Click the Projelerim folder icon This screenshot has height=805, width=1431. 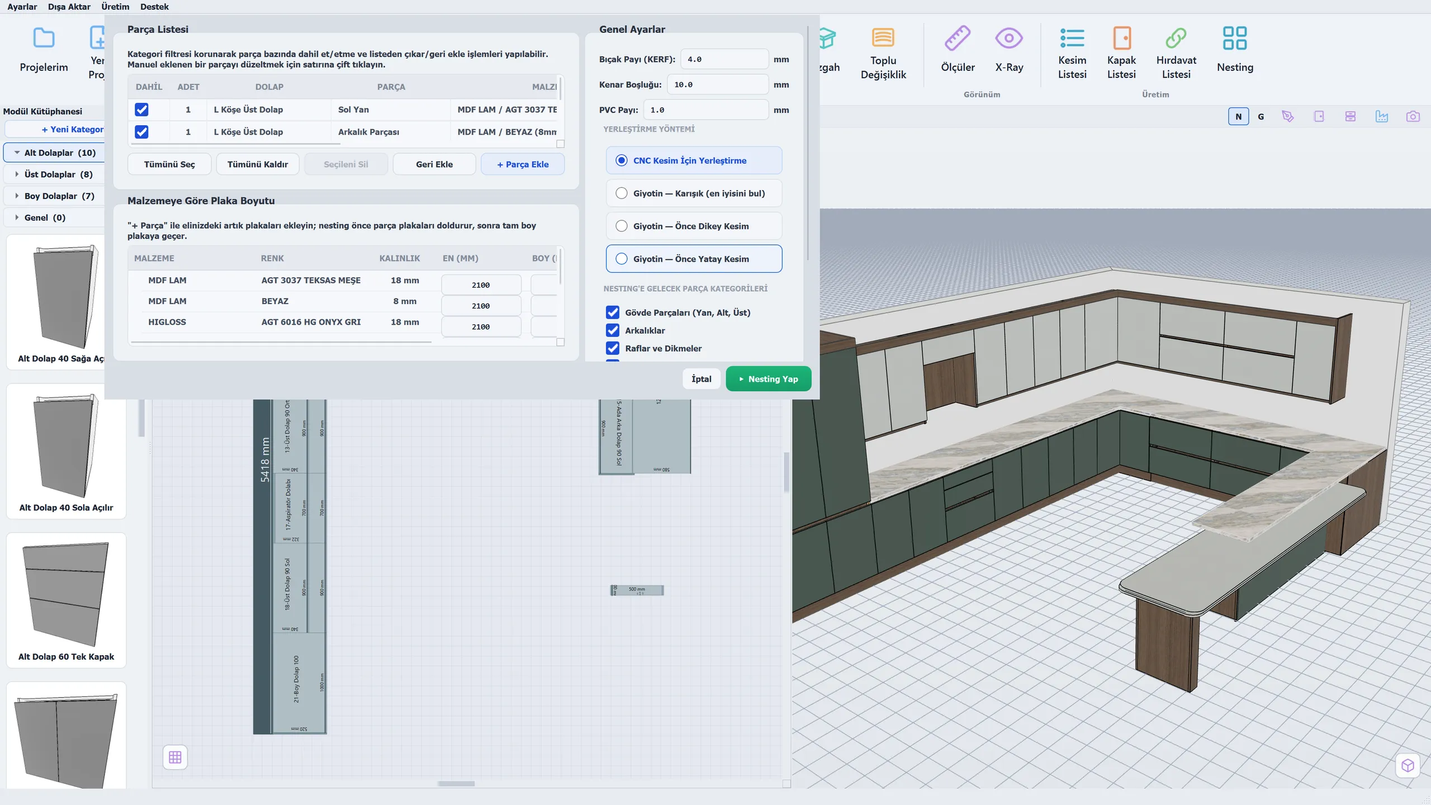[44, 39]
